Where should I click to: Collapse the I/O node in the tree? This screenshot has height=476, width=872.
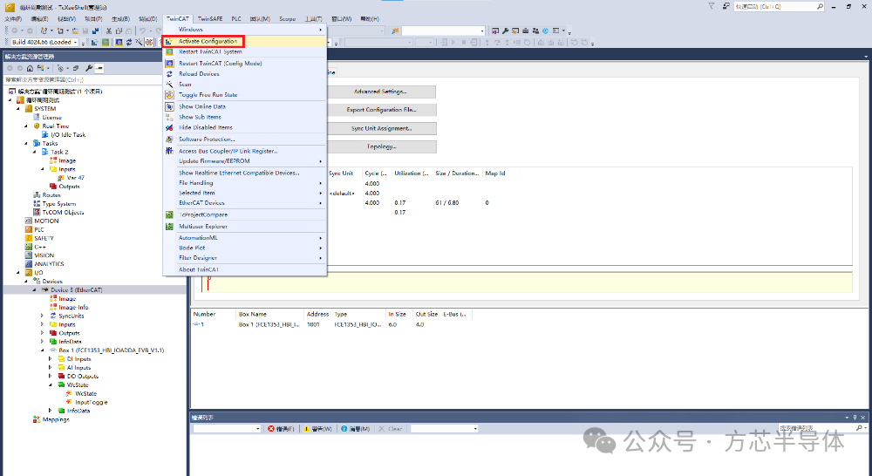[18, 273]
